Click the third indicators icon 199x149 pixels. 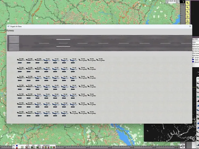coord(49,147)
